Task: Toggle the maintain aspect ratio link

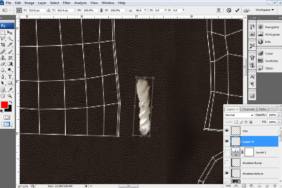Action: click(x=101, y=10)
